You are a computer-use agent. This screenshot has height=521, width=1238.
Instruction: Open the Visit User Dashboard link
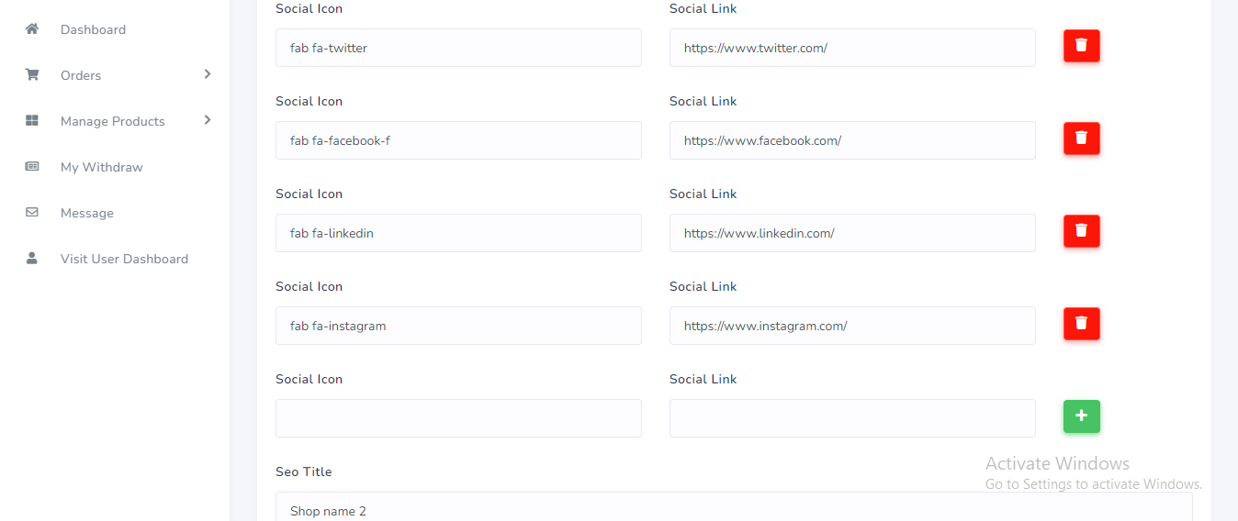pyautogui.click(x=124, y=259)
